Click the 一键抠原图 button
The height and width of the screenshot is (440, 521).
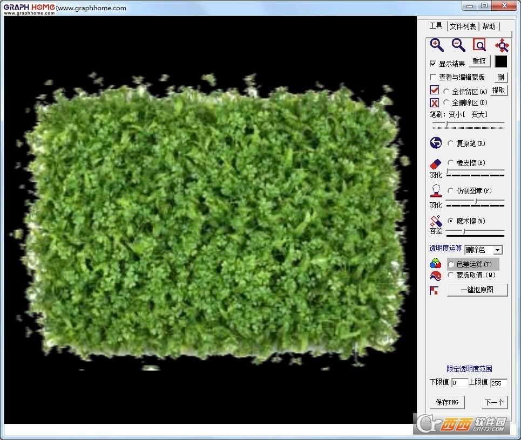477,290
